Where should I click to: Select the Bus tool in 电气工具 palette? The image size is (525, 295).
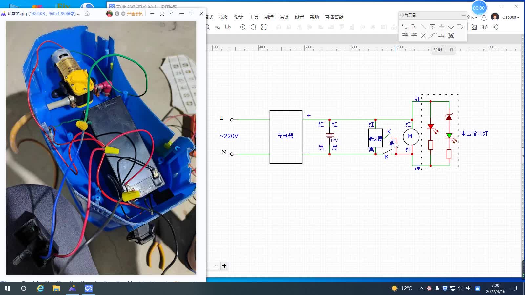414,27
